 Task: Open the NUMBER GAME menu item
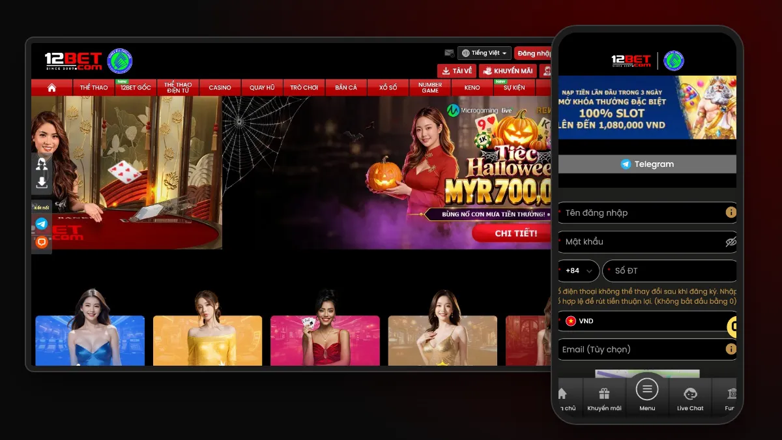click(430, 87)
